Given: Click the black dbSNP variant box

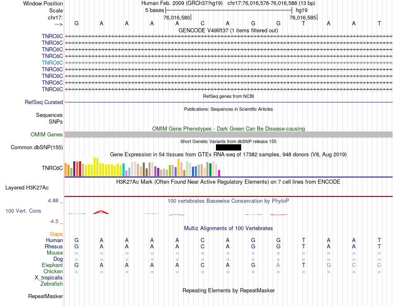Looking at the screenshot, I should click(228, 148).
